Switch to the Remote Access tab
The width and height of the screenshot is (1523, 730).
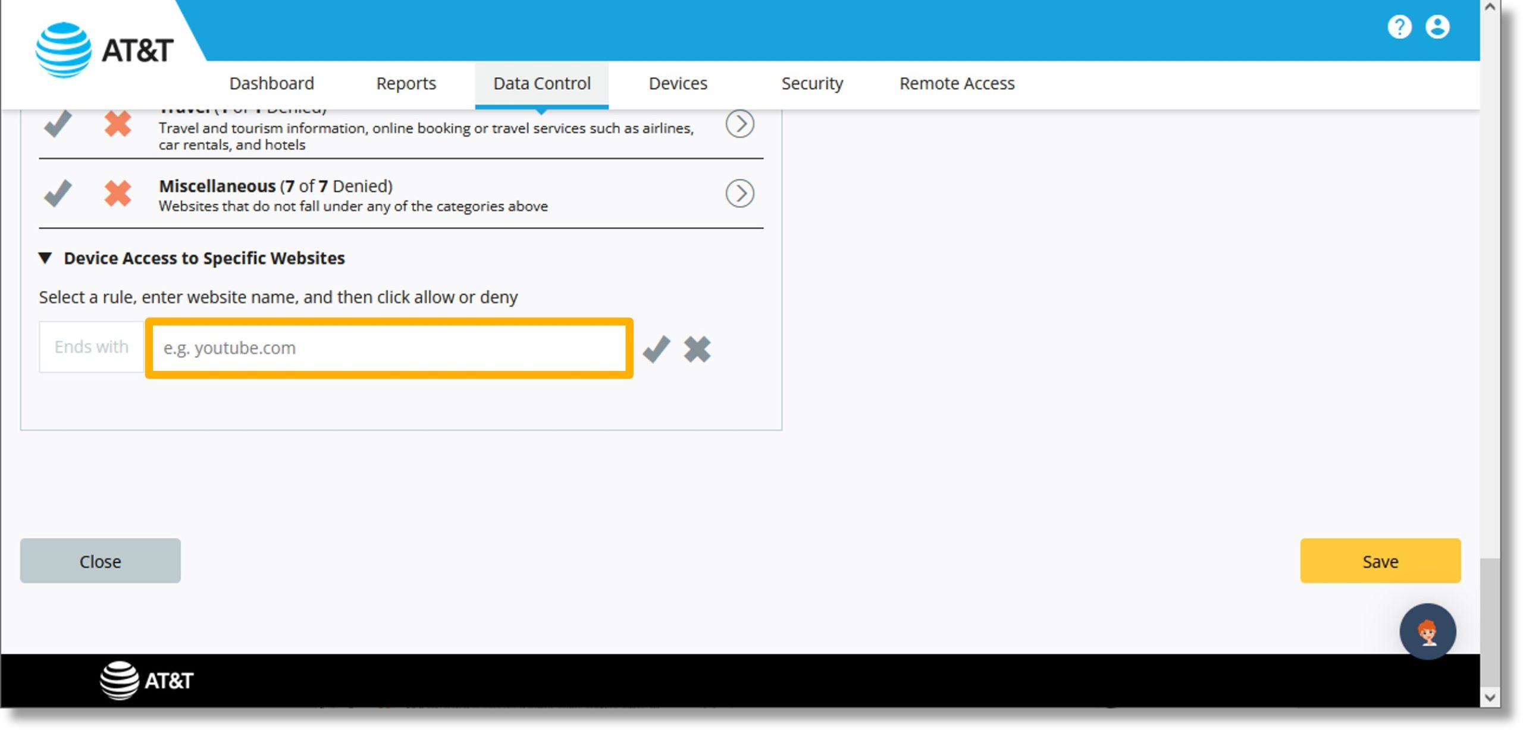[x=957, y=83]
